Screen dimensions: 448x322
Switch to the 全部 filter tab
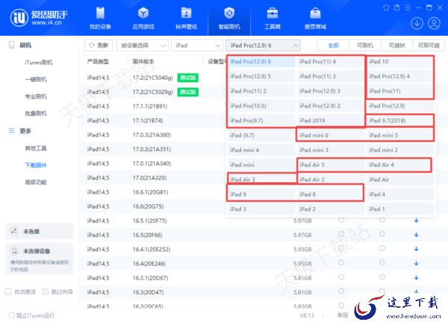[333, 45]
